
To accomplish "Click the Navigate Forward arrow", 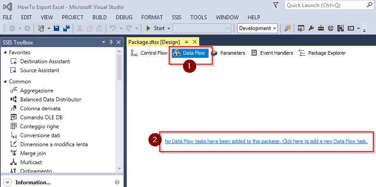I will (x=27, y=28).
